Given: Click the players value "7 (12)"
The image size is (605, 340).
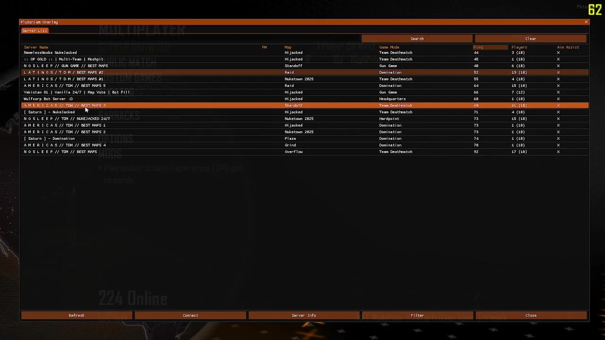Looking at the screenshot, I should pos(518,92).
